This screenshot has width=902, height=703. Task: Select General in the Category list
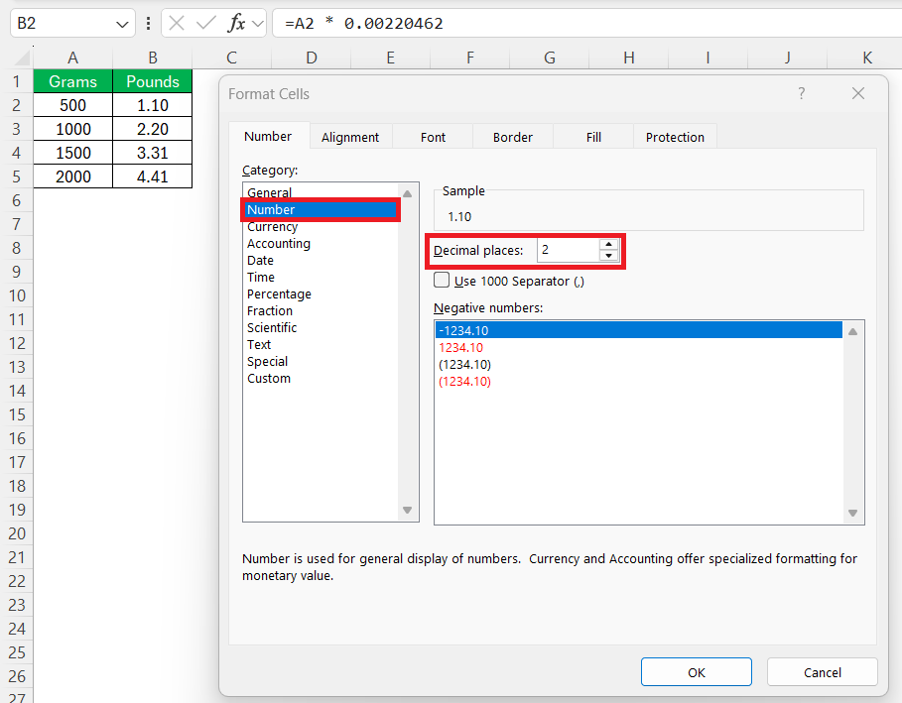click(x=321, y=192)
